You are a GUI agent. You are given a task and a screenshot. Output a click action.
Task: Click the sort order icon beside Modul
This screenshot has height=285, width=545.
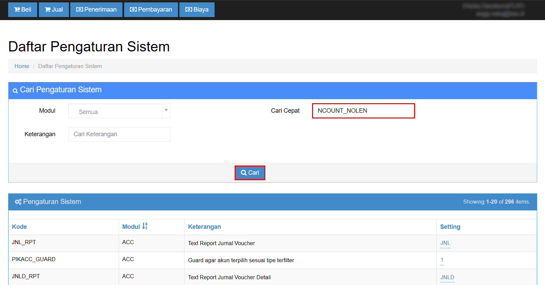point(145,226)
